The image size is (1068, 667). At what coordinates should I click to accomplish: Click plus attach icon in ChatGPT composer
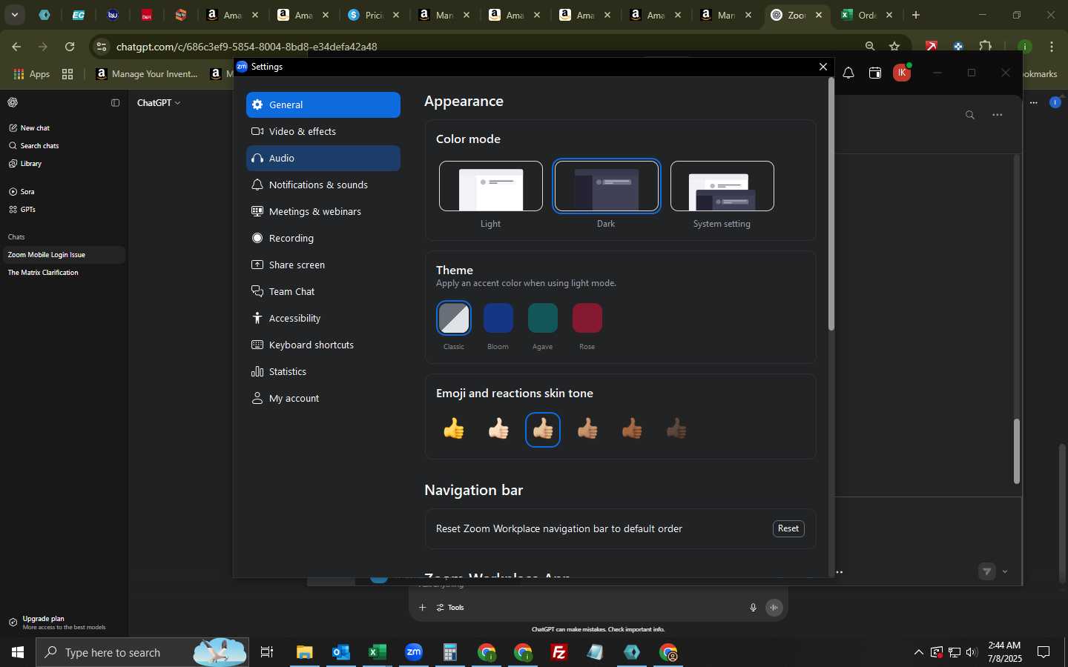[x=422, y=608]
